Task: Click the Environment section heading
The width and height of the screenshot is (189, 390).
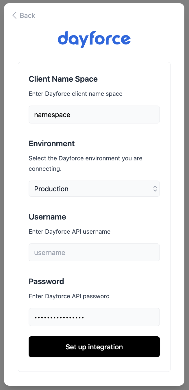Action: tap(52, 144)
